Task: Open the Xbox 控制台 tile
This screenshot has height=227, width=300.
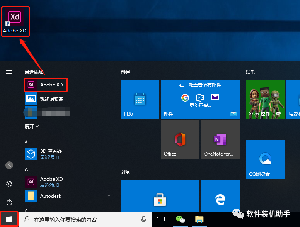Action: tap(265, 99)
